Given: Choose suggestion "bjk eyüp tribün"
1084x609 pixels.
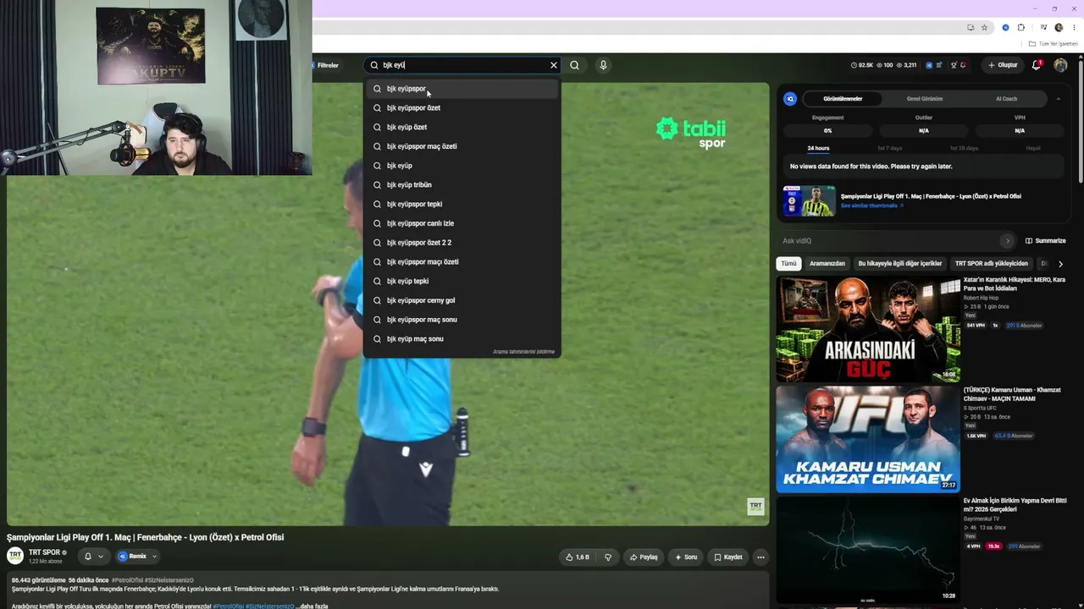Looking at the screenshot, I should coord(462,185).
